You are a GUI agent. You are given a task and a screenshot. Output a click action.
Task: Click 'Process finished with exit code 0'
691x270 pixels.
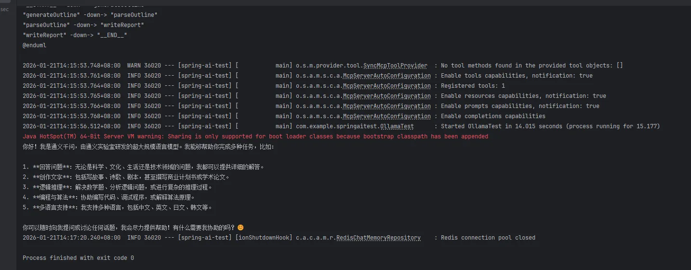pyautogui.click(x=78, y=258)
